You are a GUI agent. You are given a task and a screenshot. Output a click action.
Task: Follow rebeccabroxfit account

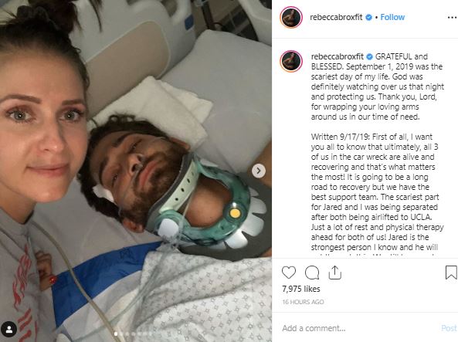coord(392,17)
